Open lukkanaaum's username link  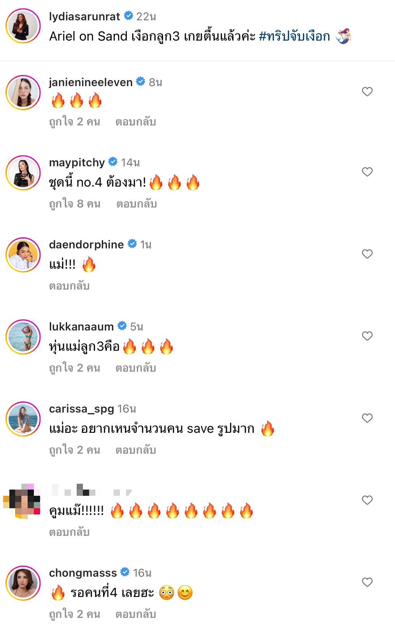click(x=81, y=327)
